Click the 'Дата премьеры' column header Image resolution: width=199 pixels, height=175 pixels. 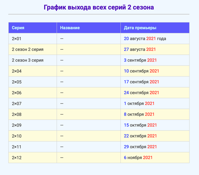pyautogui.click(x=155, y=28)
